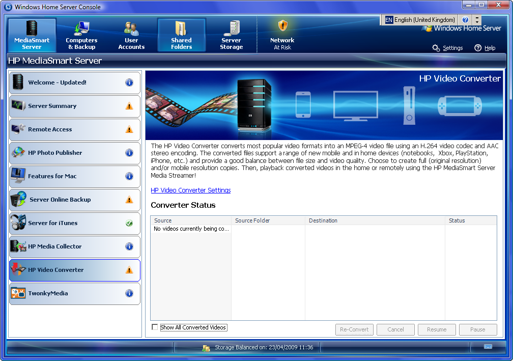Click the Resume button
The image size is (513, 361).
pyautogui.click(x=437, y=329)
